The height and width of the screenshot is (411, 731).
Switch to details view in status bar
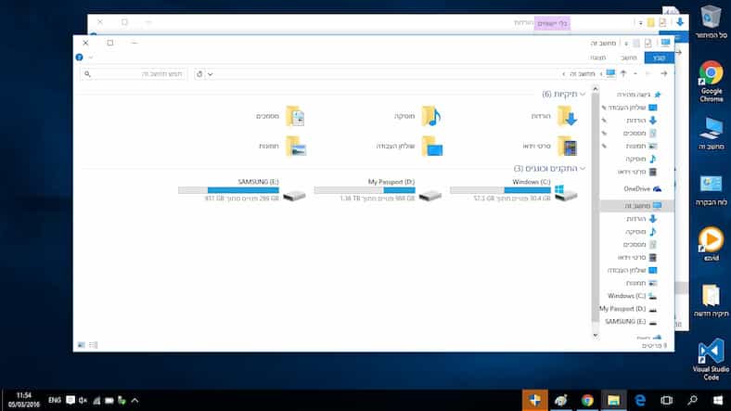coord(93,344)
